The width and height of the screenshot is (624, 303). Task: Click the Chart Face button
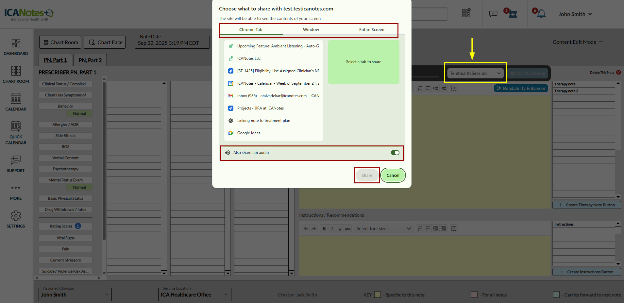click(x=105, y=42)
